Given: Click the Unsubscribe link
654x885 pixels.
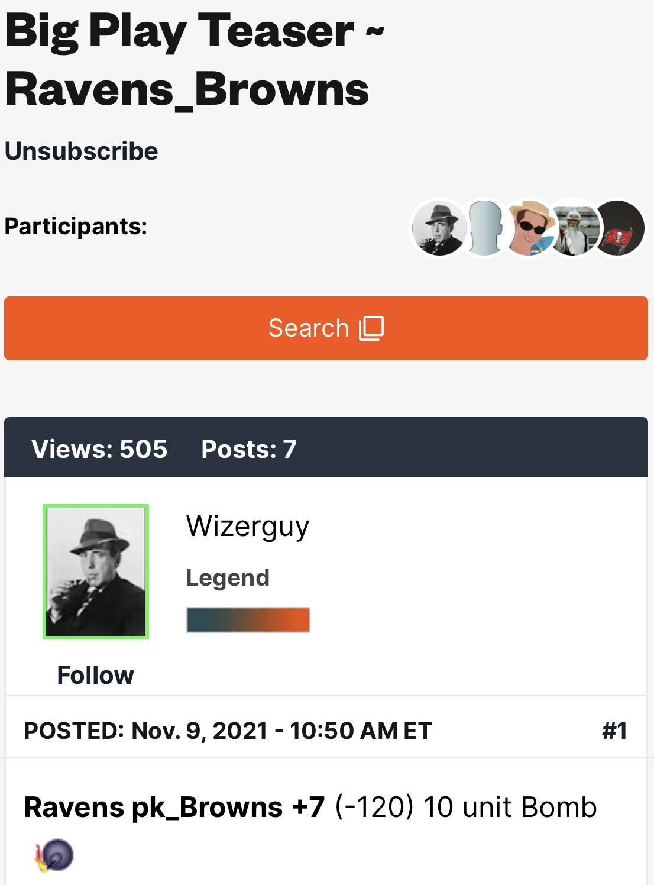Looking at the screenshot, I should pos(82,151).
